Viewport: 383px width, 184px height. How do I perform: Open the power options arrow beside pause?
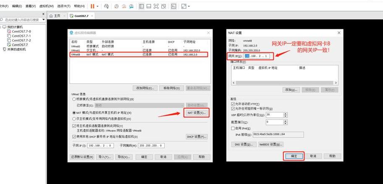(97, 6)
